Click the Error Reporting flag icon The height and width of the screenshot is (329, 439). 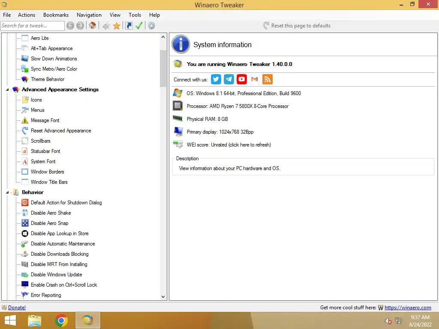25,295
